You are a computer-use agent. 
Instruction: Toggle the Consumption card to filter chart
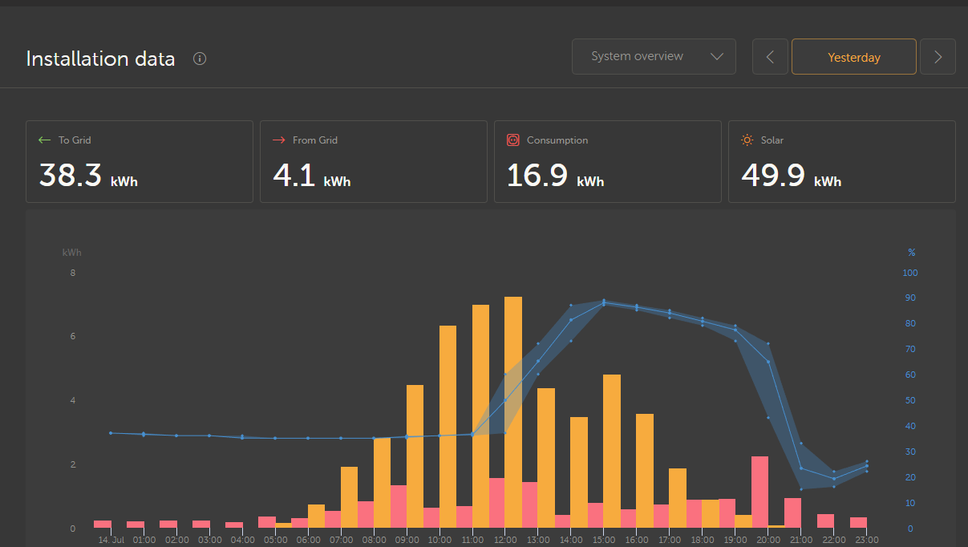click(x=607, y=160)
